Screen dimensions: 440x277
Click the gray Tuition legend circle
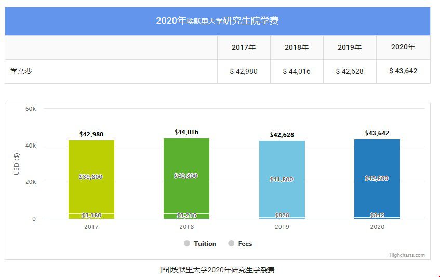pyautogui.click(x=187, y=244)
